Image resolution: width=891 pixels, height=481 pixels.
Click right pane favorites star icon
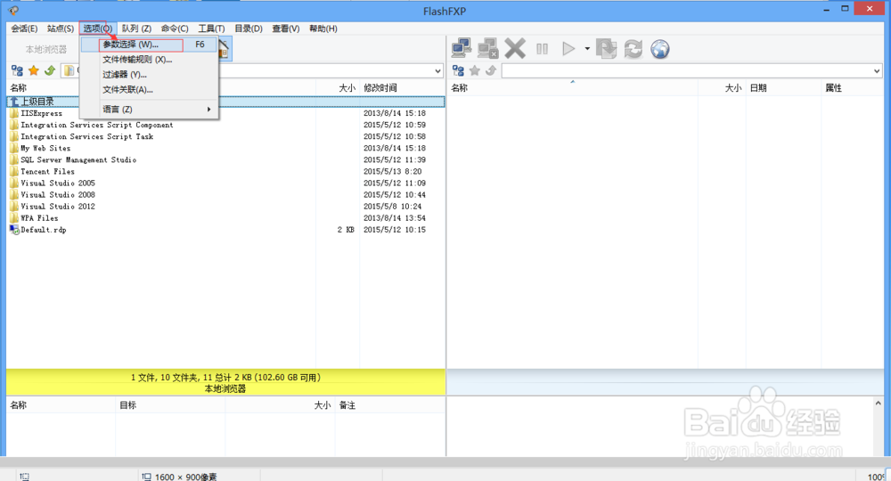475,70
